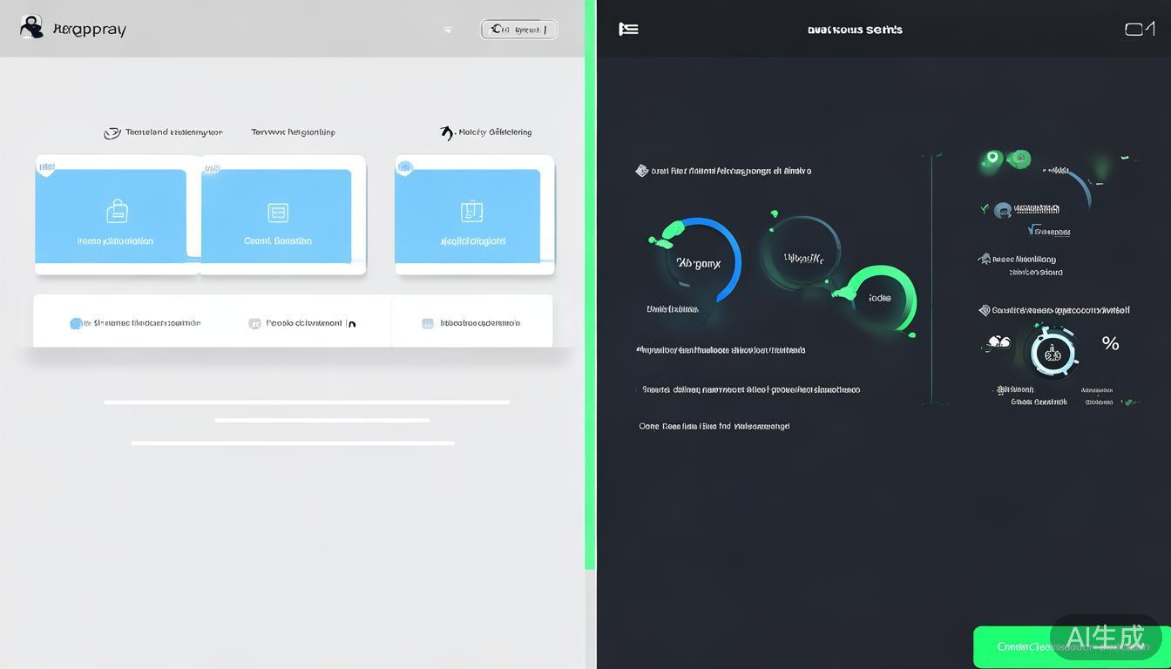Switch to the middle "Tervvvc" tab
1171x669 pixels.
click(293, 132)
